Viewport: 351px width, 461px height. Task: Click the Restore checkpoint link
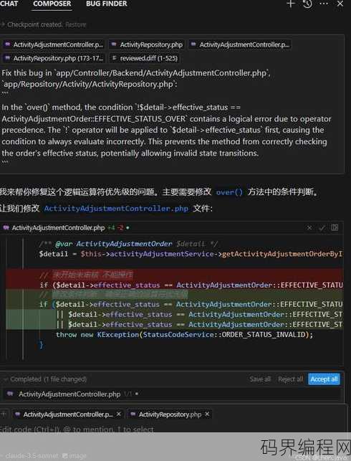[75, 24]
